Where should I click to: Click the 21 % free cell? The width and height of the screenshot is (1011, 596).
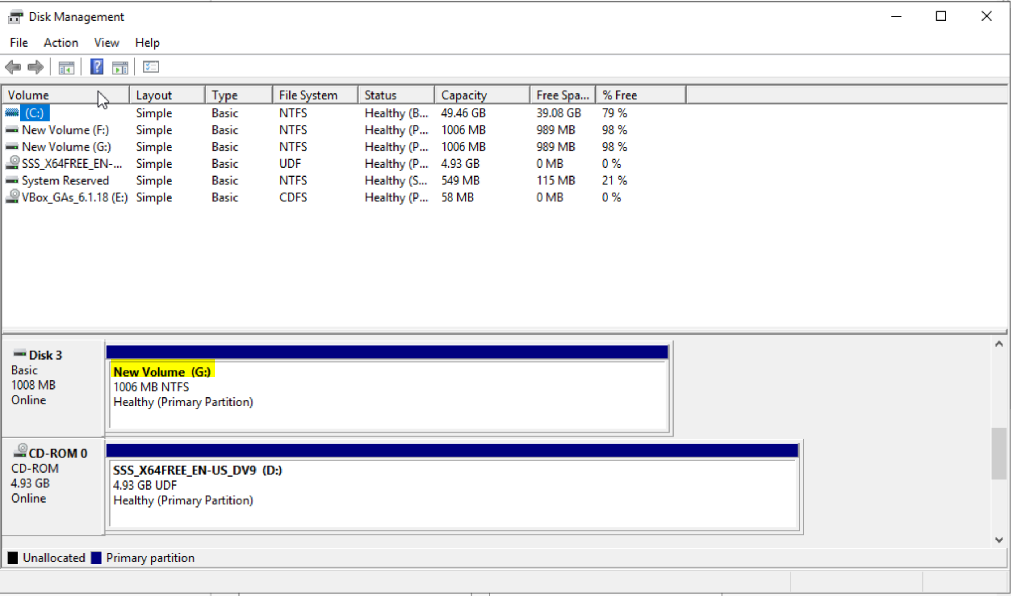[614, 180]
